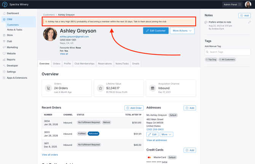Open the address More dropdown

167,135
